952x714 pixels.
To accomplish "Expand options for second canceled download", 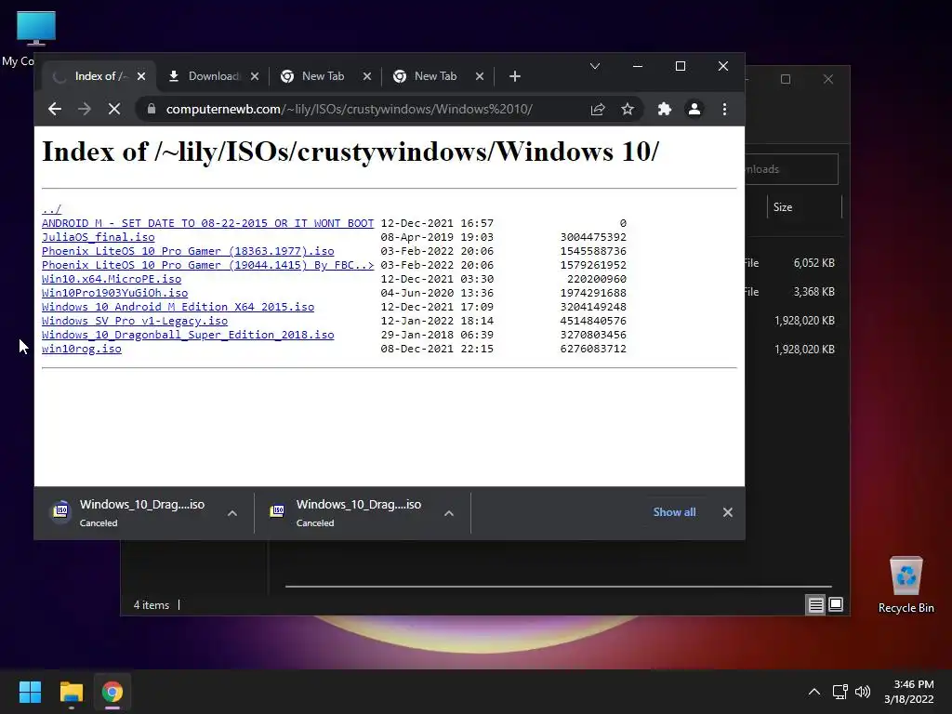I will coord(449,513).
